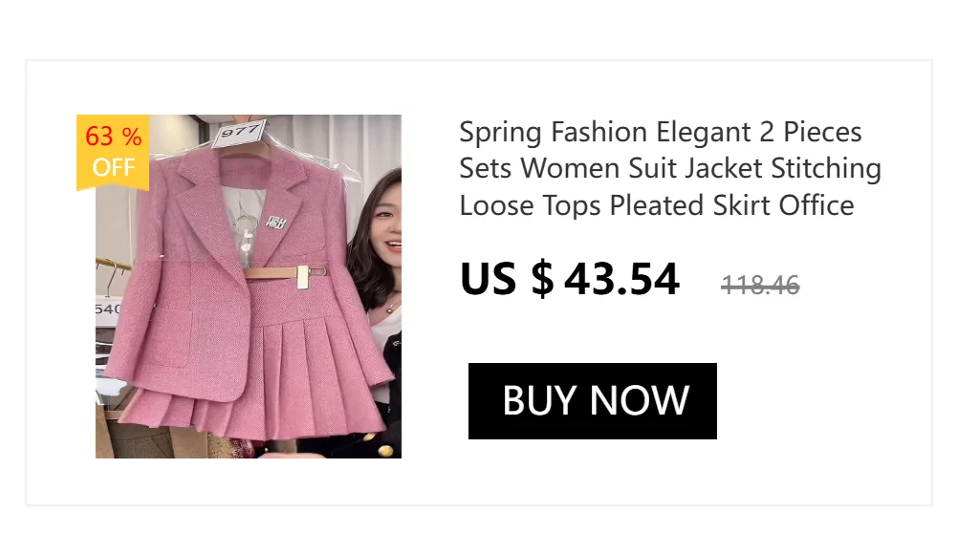958x554 pixels.
Task: Click the belt buckle on the pink jacket
Action: (x=300, y=277)
